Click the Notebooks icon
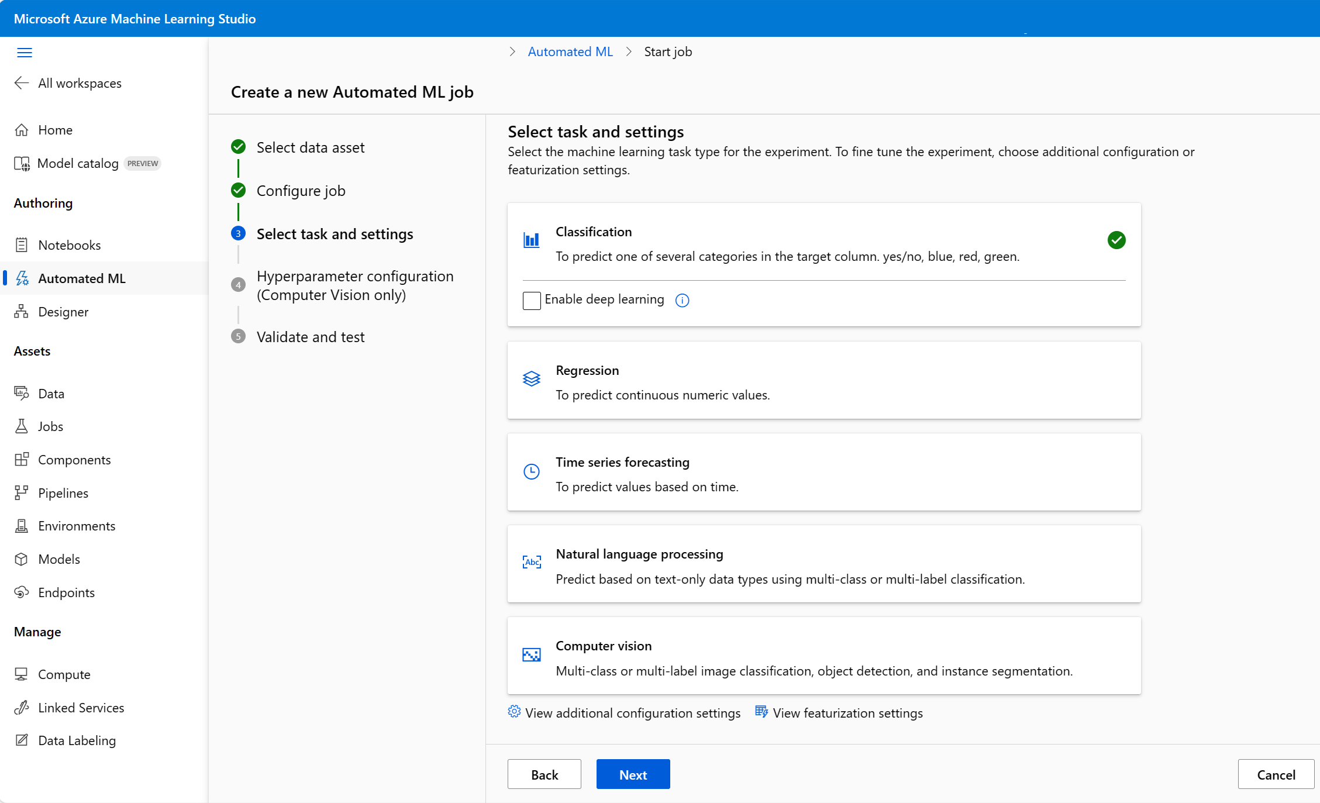 [22, 245]
